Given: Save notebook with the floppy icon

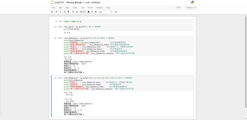Looking at the screenshot, I should (x=52, y=12).
